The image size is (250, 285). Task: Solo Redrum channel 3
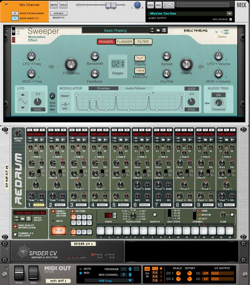78,130
